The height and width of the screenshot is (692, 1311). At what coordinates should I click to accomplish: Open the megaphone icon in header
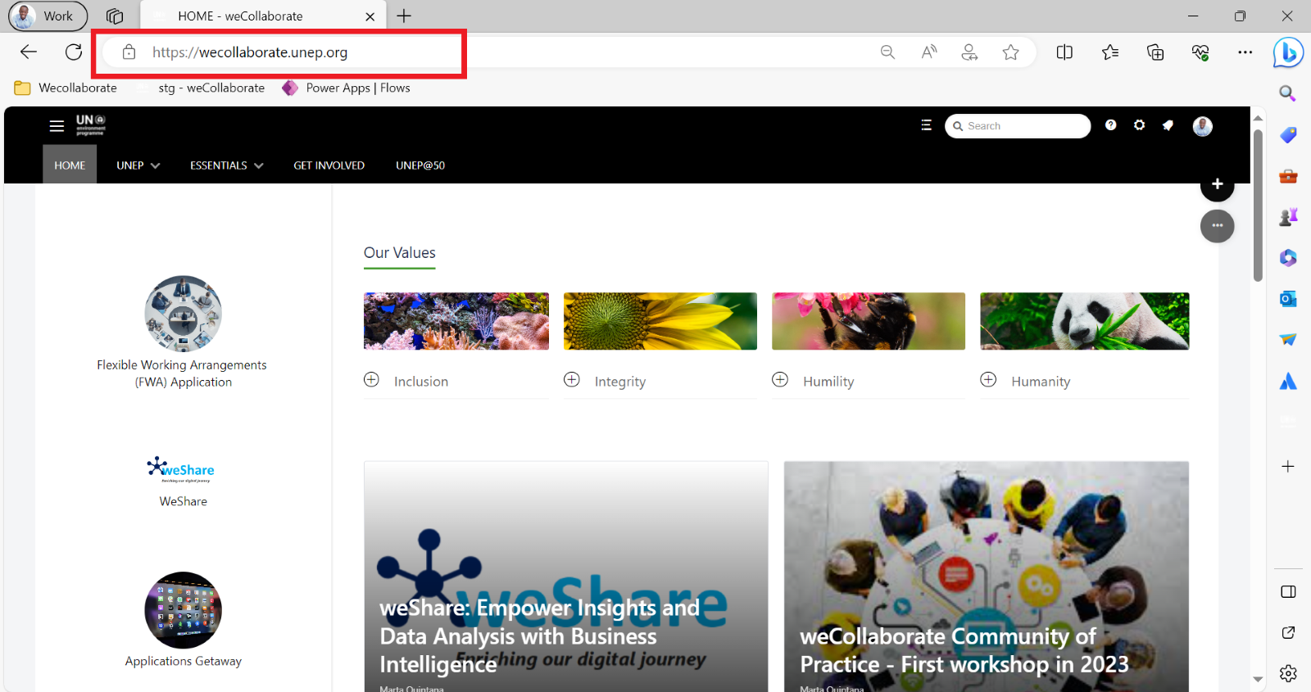click(x=1168, y=125)
